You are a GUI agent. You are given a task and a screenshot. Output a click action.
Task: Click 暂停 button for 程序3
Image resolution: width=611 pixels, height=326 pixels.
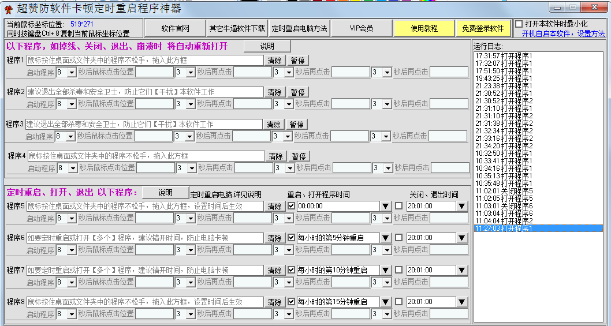[x=297, y=125]
